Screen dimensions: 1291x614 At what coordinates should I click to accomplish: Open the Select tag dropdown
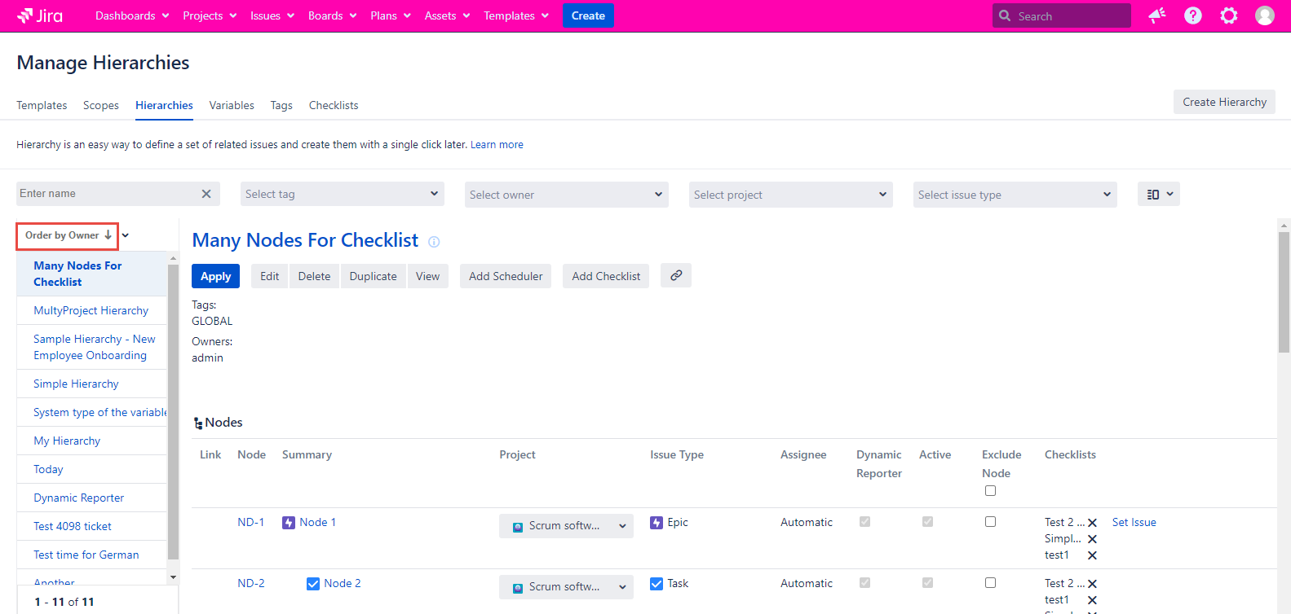point(343,195)
